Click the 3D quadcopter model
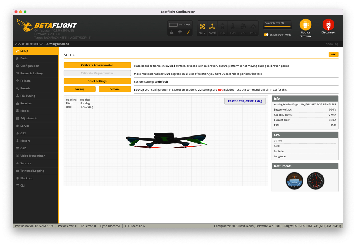356x245 pixels. click(x=166, y=140)
